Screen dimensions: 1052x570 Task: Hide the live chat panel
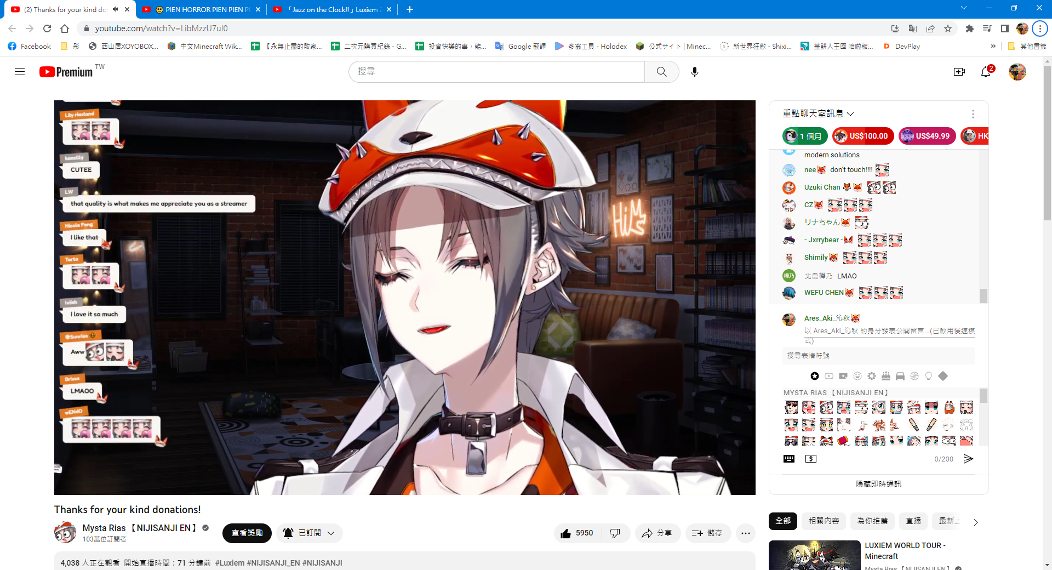pyautogui.click(x=878, y=484)
